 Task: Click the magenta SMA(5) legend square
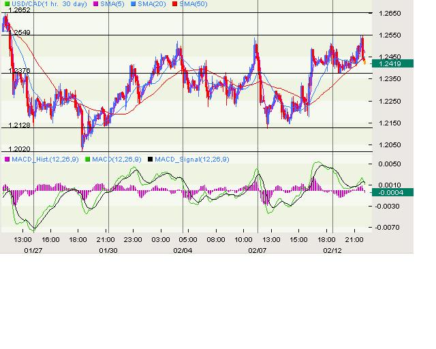click(96, 4)
